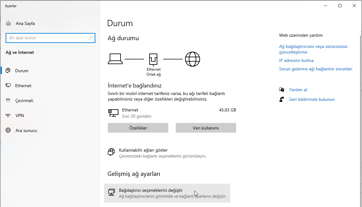Click the internet globe icon in diagram
Image resolution: width=362 pixels, height=207 pixels.
pos(193,59)
